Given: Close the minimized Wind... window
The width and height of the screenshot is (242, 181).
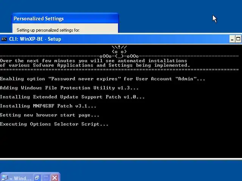Looking at the screenshot, I should click(x=54, y=178).
